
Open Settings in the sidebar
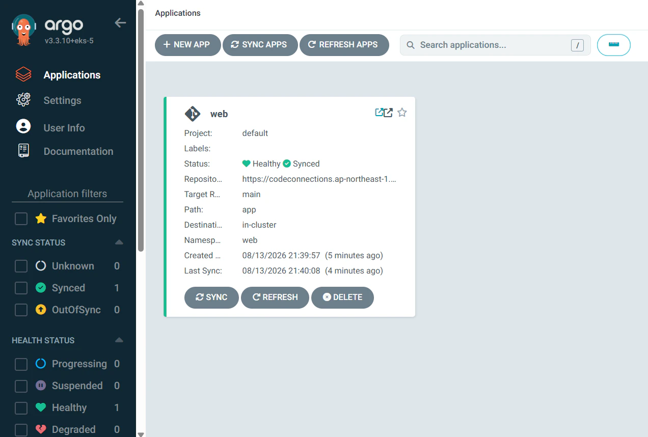click(62, 100)
